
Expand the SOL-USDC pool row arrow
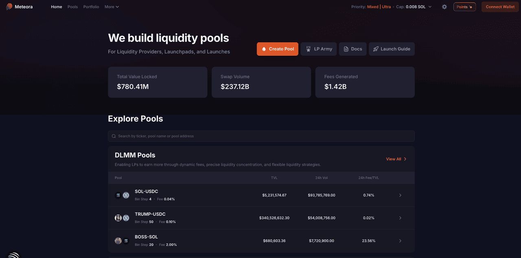400,195
